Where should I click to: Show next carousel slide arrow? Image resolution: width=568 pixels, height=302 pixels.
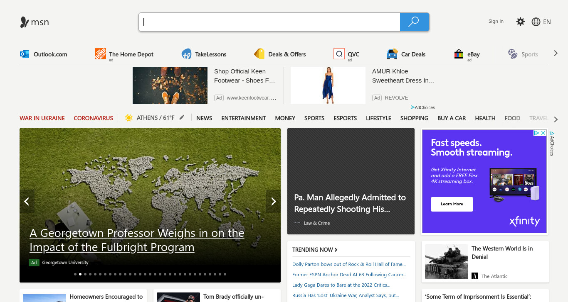pos(273,202)
